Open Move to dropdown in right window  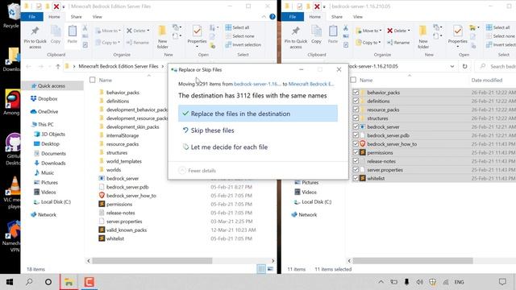[x=368, y=31]
